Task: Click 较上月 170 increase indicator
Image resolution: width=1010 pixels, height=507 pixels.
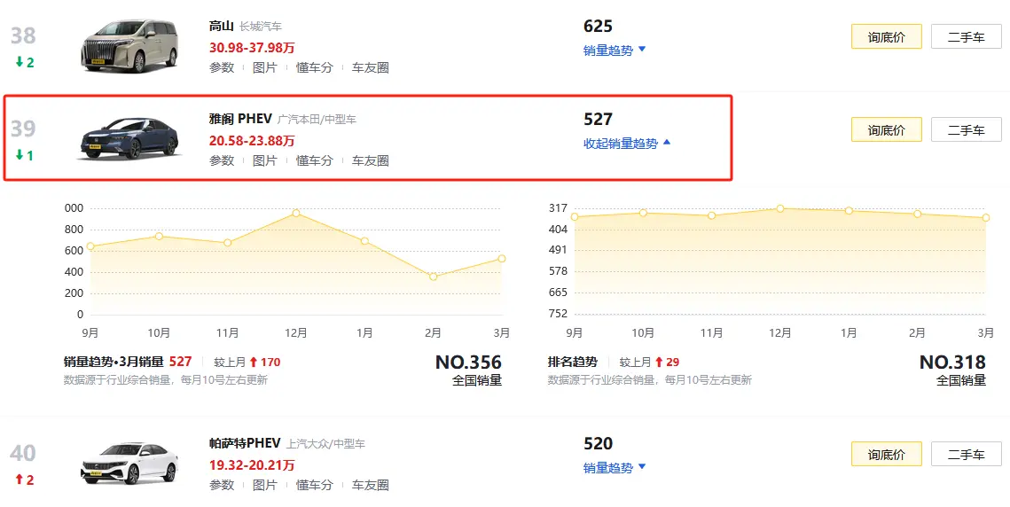Action: click(247, 362)
